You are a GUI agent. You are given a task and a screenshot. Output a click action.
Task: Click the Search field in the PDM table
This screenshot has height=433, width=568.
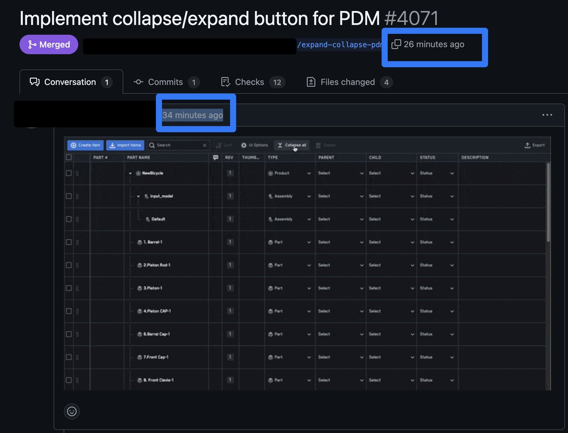click(x=178, y=145)
